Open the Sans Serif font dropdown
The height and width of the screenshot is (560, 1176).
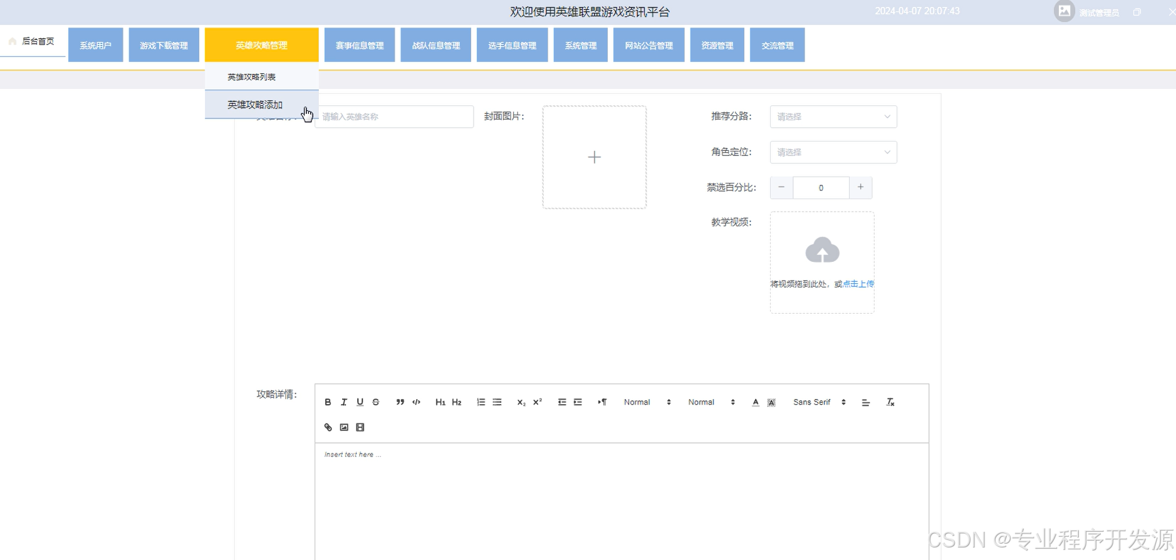point(820,402)
